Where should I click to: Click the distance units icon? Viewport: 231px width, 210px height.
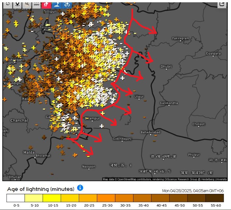(x=36, y=5)
